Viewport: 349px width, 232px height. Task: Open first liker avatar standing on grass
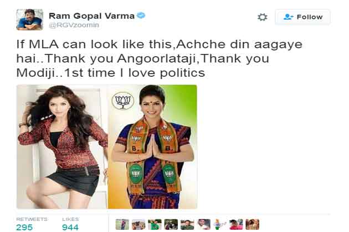point(122,224)
